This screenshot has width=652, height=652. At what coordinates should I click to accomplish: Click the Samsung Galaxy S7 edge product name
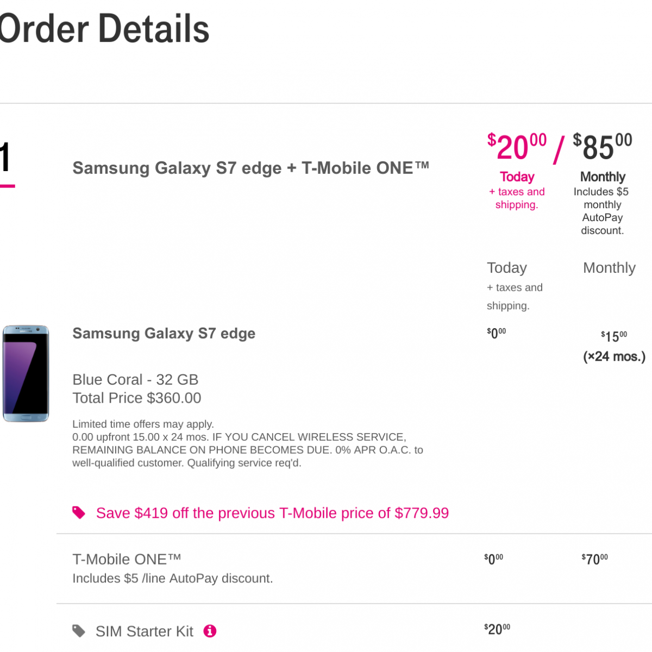coord(164,333)
